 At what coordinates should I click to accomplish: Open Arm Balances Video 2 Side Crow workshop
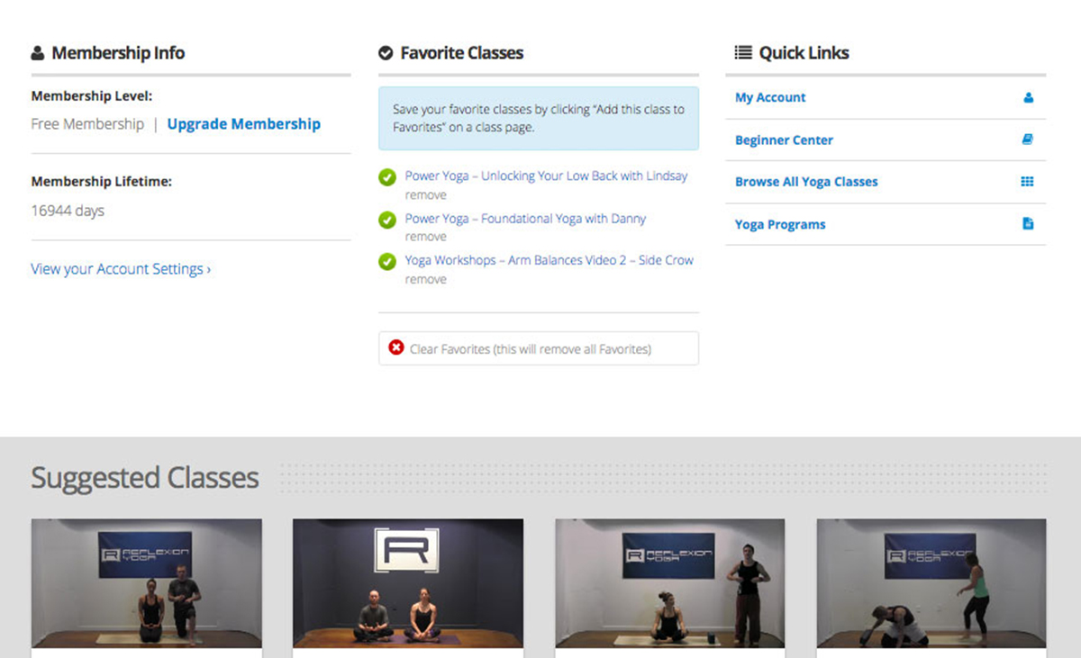tap(550, 260)
